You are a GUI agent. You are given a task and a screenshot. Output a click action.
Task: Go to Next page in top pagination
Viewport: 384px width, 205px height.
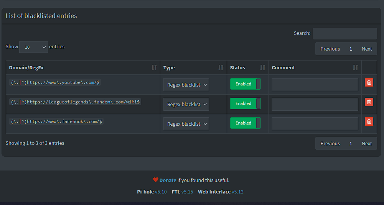tap(366, 49)
